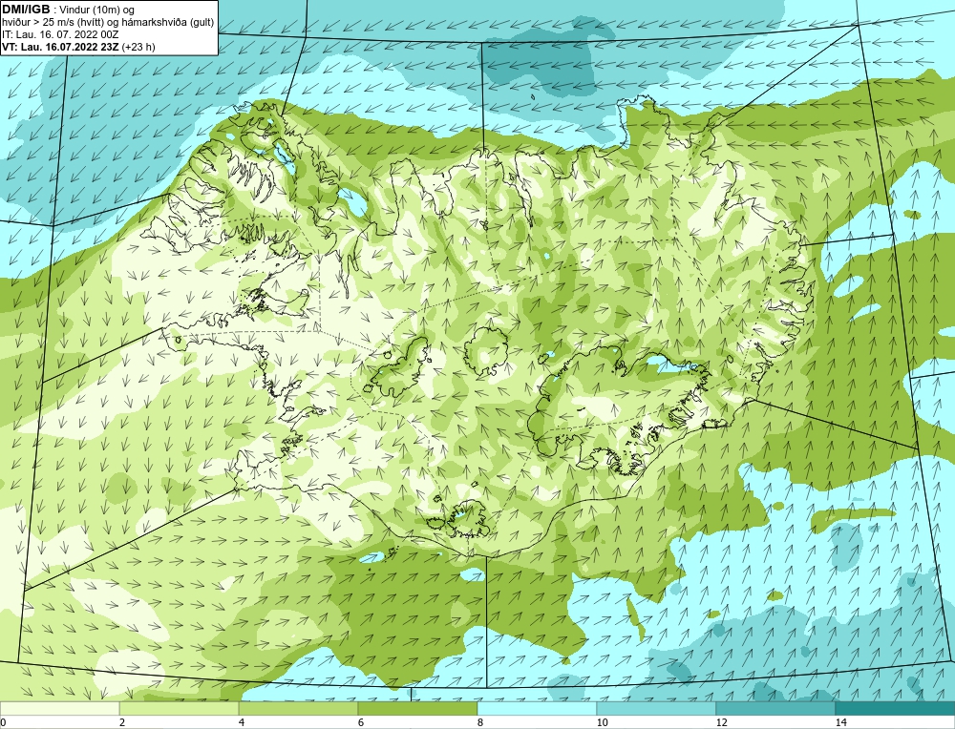
Task: Click the scale label '0' on color bar
Action: tap(3, 722)
